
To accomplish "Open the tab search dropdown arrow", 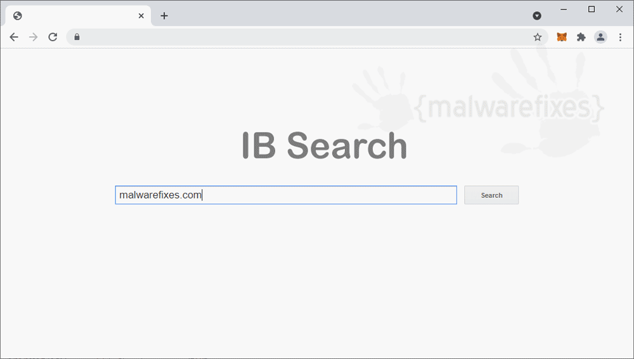I will (x=537, y=16).
